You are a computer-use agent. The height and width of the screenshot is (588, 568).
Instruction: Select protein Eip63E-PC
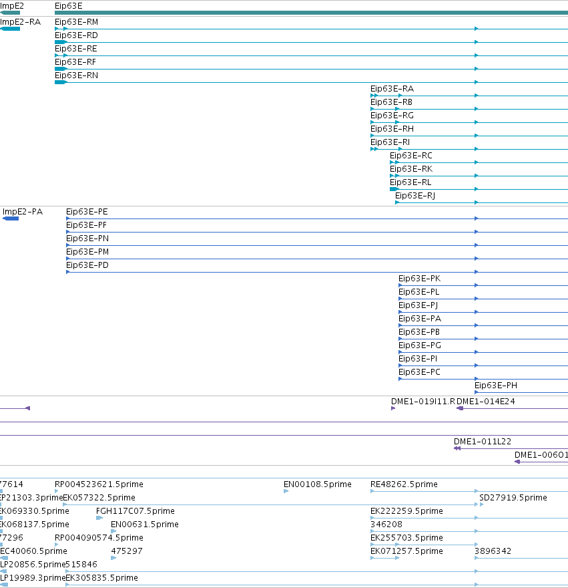(419, 372)
